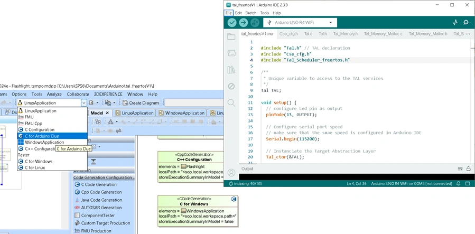475x234 pixels.
Task: Open the Serial Monitor icon
Action: (x=467, y=23)
